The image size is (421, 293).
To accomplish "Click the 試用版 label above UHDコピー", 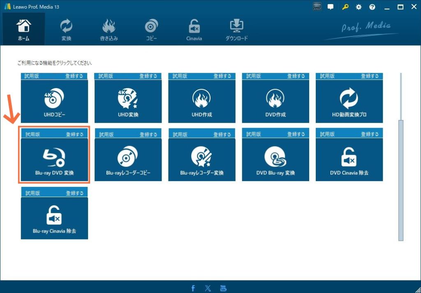I will 32,76.
